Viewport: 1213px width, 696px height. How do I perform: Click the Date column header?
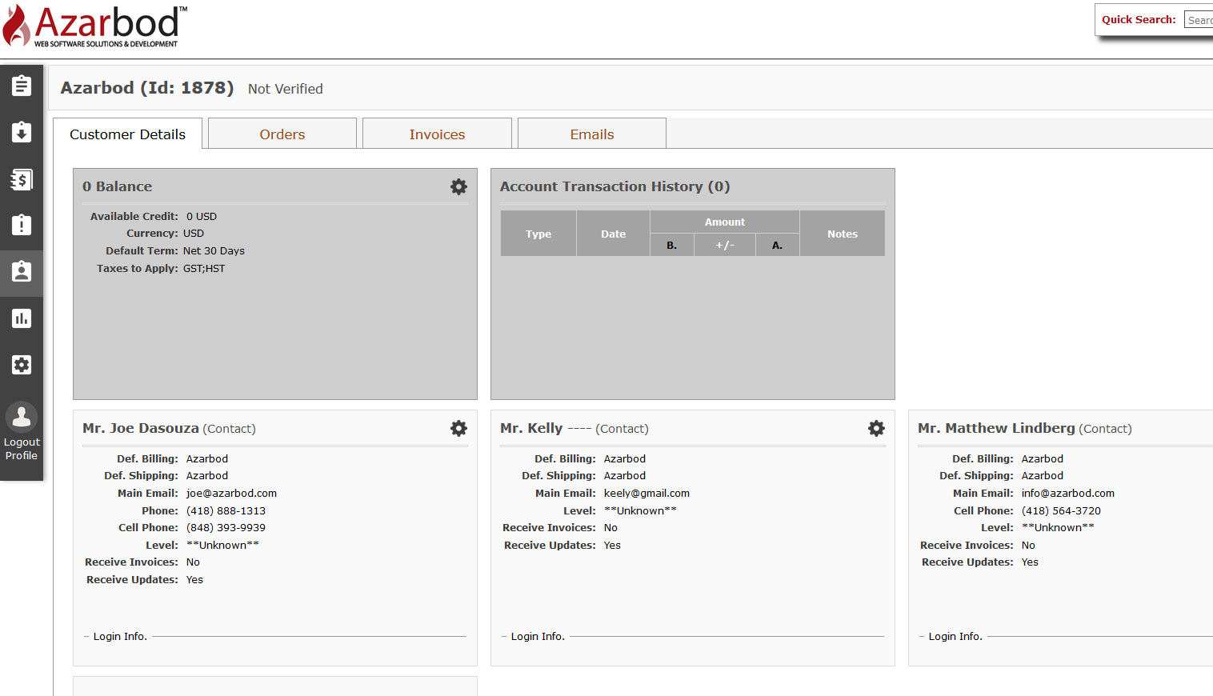tap(614, 234)
